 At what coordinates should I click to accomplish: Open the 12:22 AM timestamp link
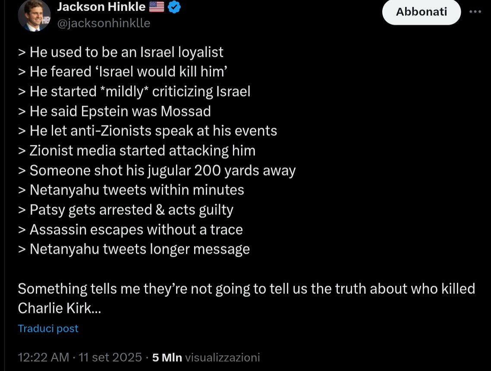click(x=43, y=357)
